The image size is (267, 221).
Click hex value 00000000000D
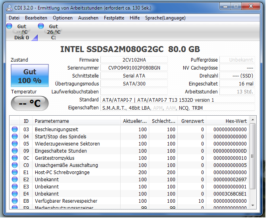coord(230,151)
